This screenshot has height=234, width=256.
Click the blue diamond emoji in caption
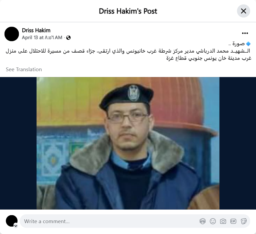tap(248, 44)
